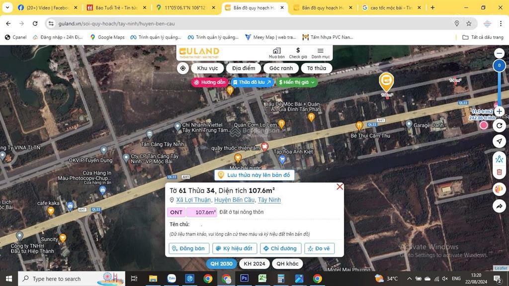Expand the Hiển thị giá dropdown
This screenshot has height=286, width=509.
click(x=297, y=82)
